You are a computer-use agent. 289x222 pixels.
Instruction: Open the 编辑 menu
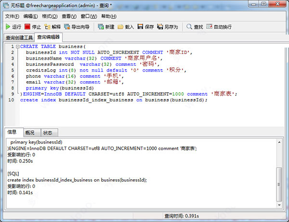pos(31,16)
